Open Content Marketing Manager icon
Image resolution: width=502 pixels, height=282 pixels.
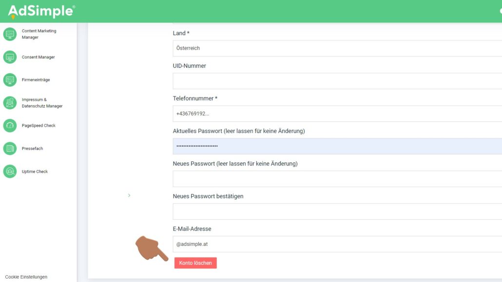pos(10,34)
